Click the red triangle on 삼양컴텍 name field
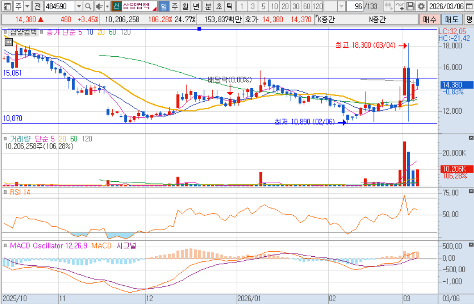 (155, 8)
